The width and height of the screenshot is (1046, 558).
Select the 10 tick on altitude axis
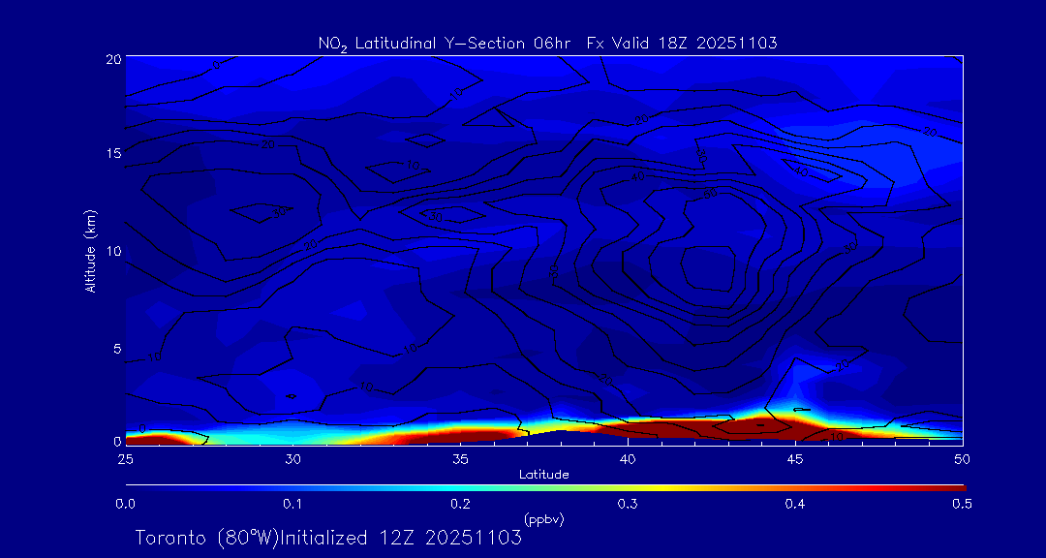[113, 251]
